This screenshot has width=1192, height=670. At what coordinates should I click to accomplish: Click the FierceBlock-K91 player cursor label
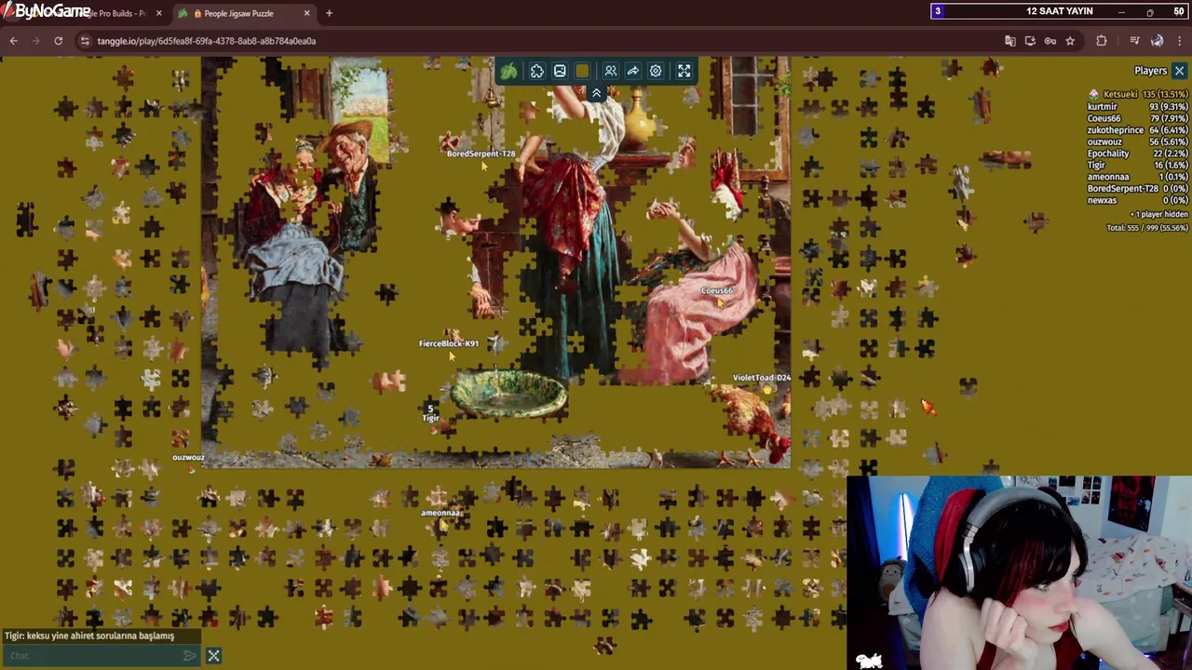(449, 343)
